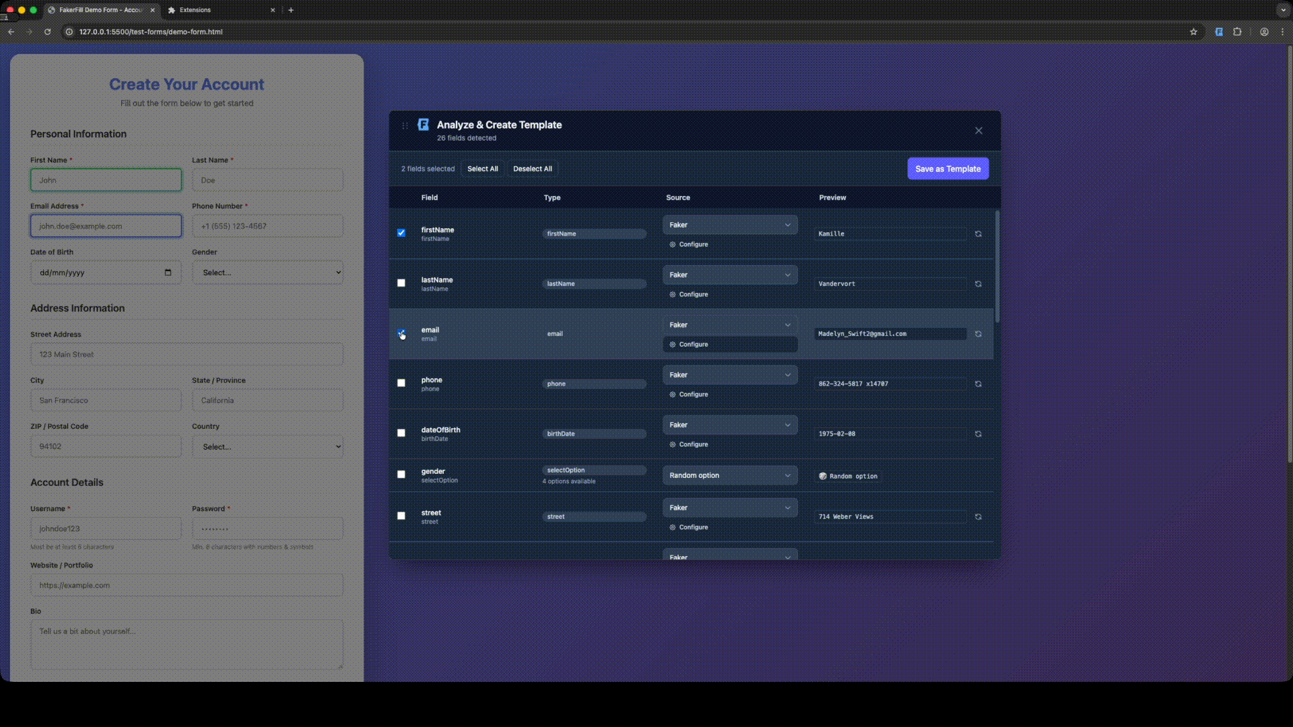The image size is (1293, 727).
Task: Click inside the Email Address form field
Action: 105,226
